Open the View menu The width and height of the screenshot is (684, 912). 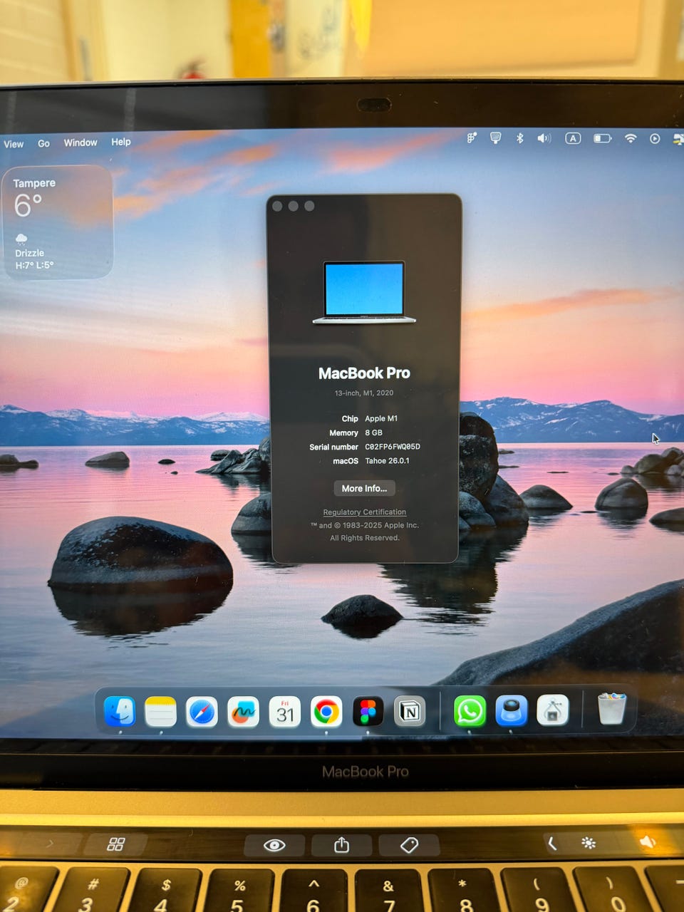click(x=14, y=144)
